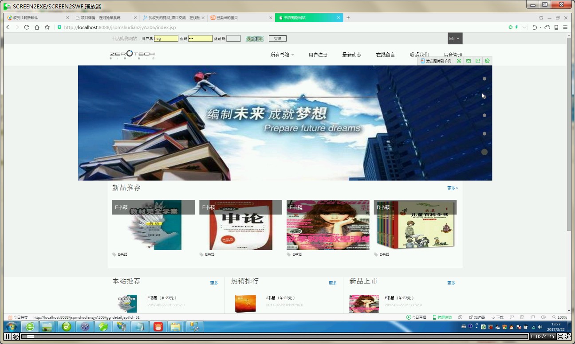Open the 儿童百科全书 thumbnail
Viewport: 575px width, 344px height.
415,225
